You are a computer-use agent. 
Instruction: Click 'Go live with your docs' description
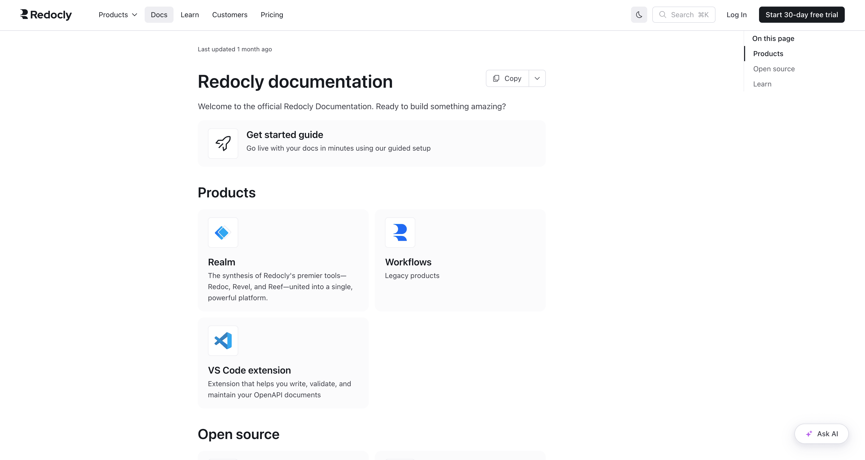click(338, 148)
